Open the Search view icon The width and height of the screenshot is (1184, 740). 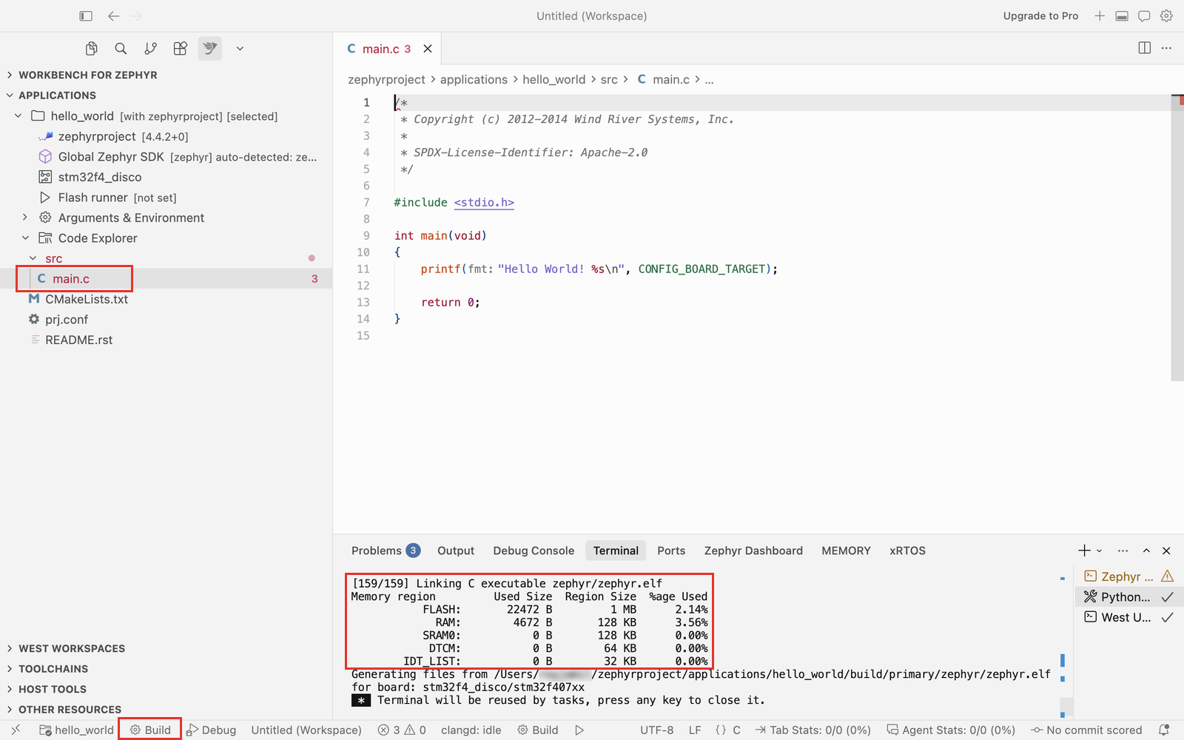coord(121,49)
